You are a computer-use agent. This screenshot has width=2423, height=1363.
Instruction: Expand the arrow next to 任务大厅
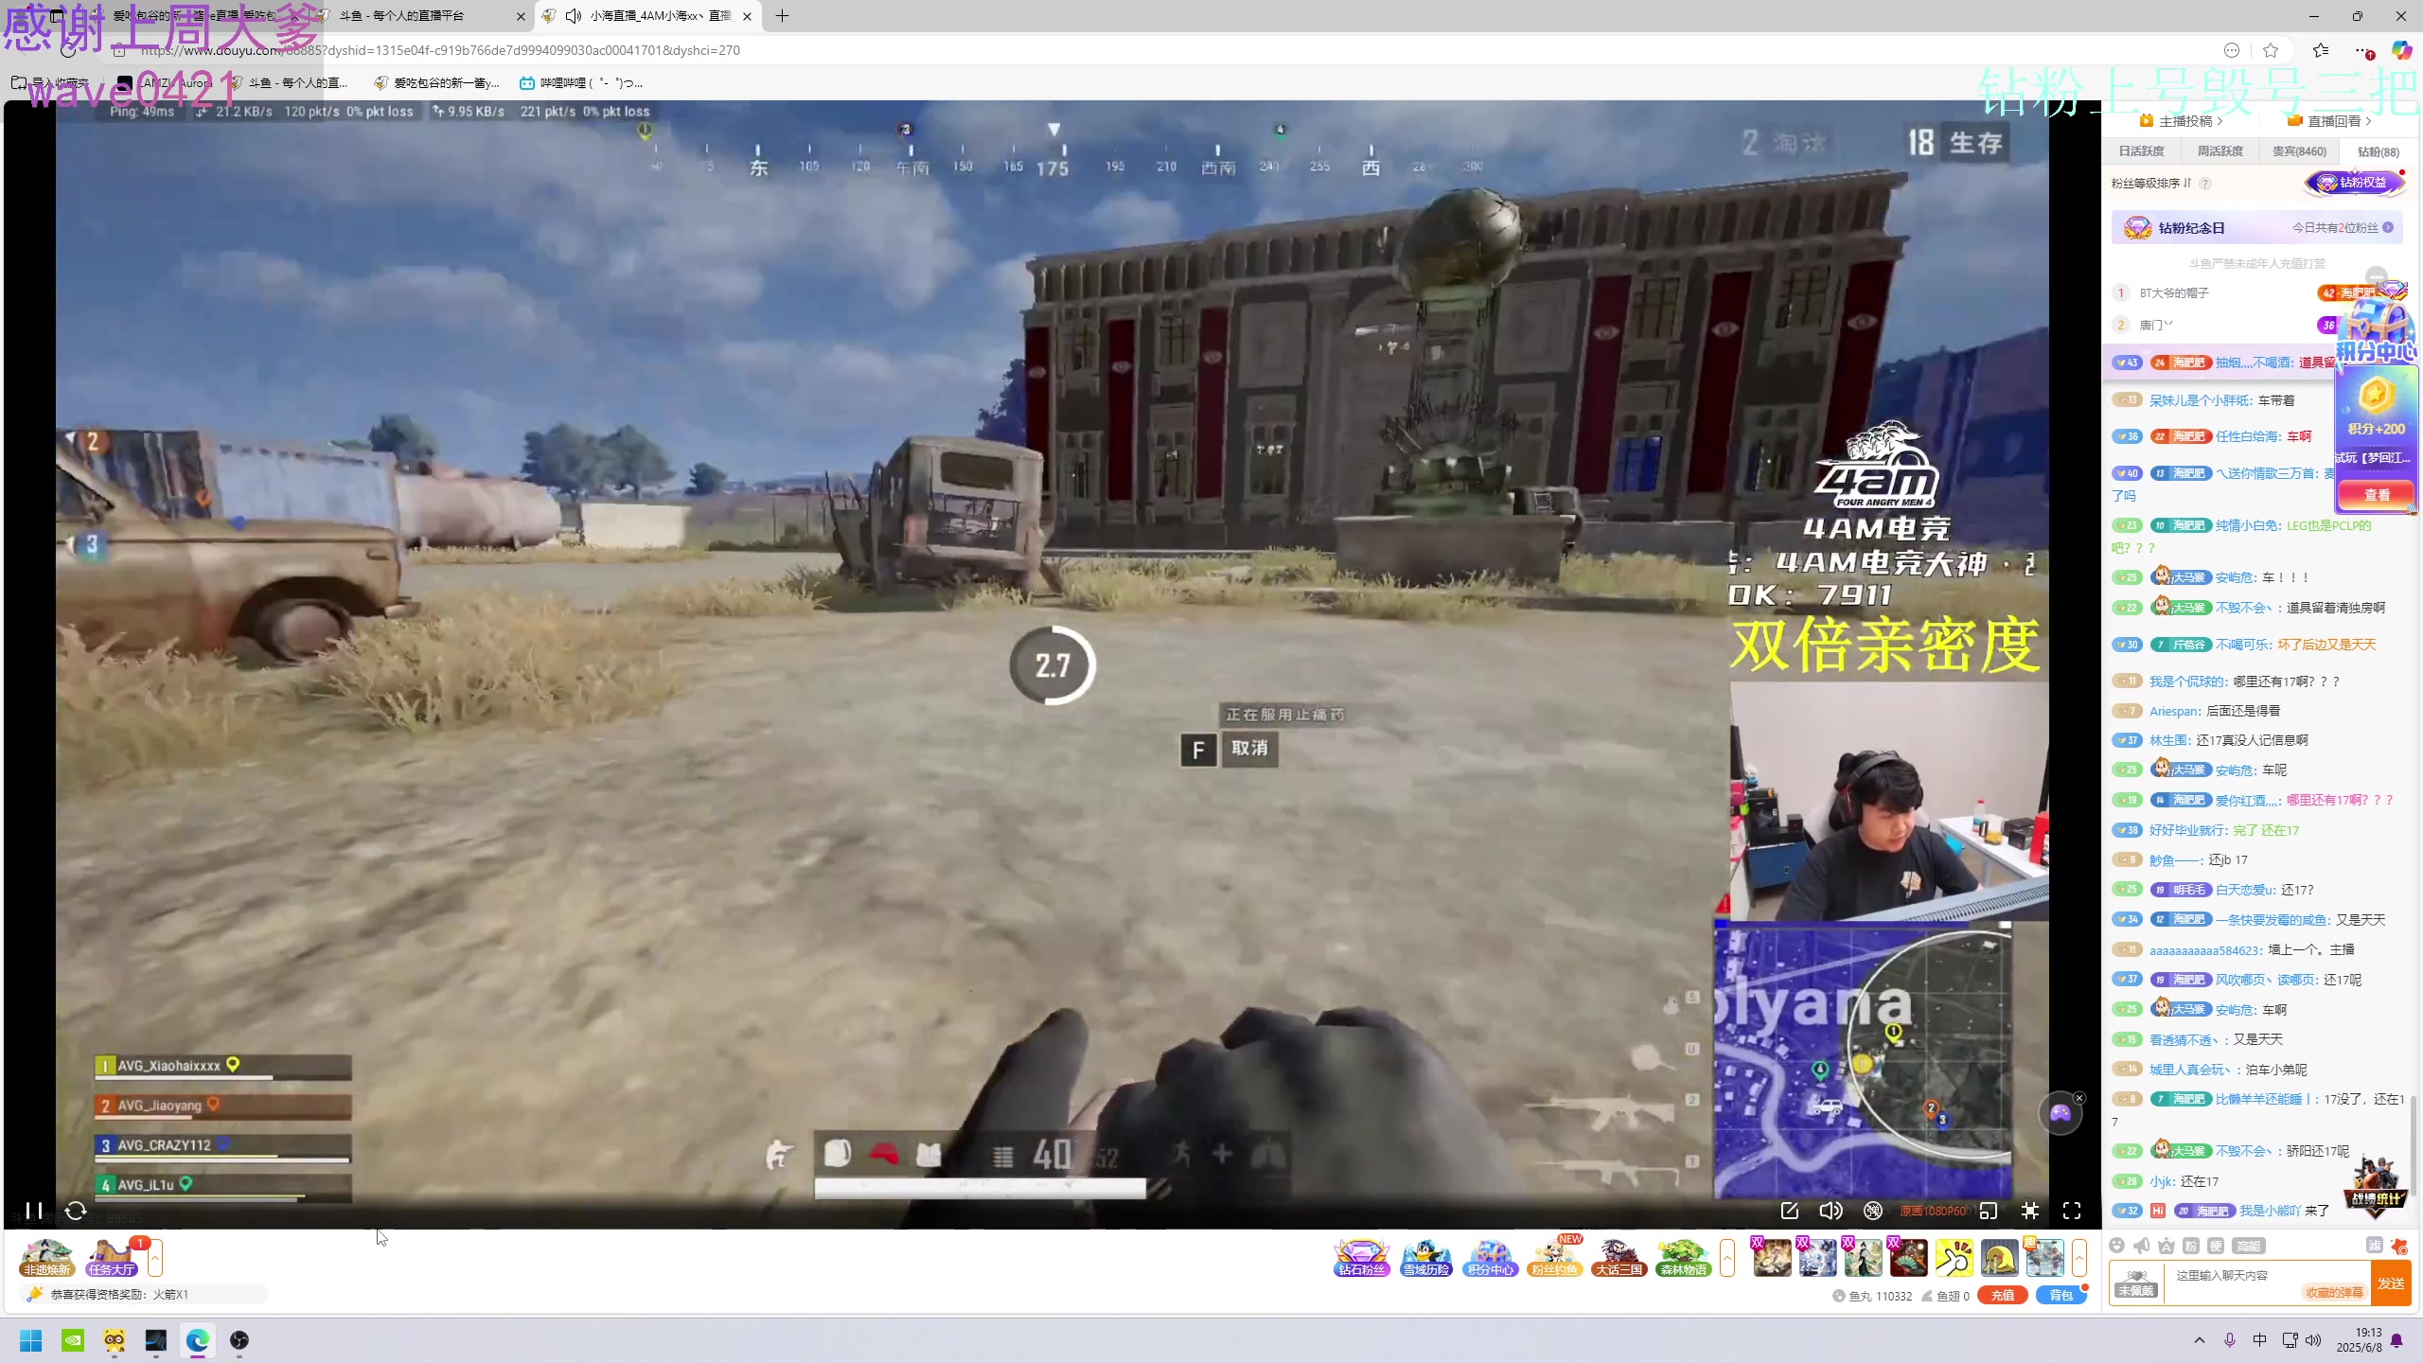(x=155, y=1258)
